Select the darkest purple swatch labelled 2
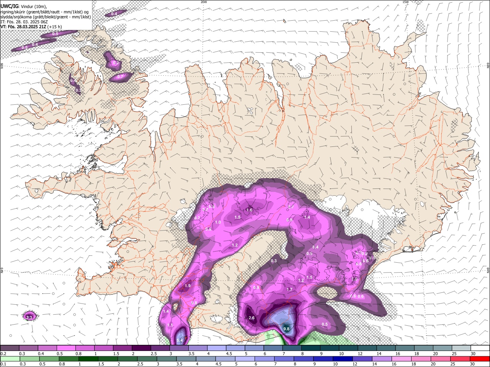This screenshot has height=367, width=490. point(141,348)
